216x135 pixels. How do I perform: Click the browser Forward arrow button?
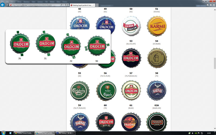tap(7, 5)
